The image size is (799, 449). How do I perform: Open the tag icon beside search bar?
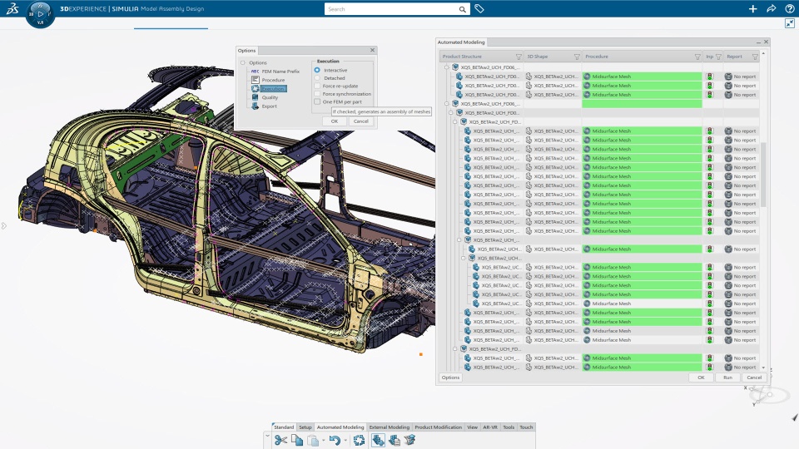click(x=479, y=8)
